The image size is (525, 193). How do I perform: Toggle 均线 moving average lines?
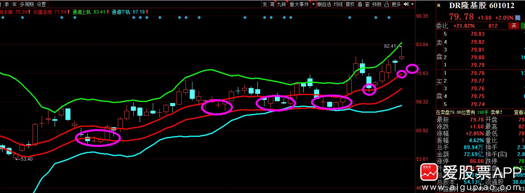338,5
